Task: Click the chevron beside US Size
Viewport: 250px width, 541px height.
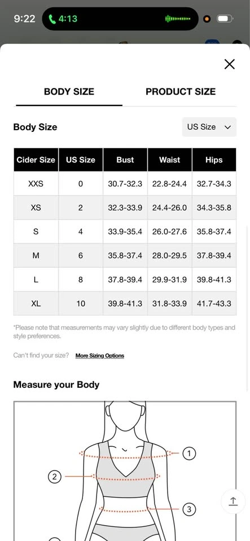Action: click(227, 127)
